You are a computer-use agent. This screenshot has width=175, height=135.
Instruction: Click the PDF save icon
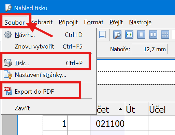pyautogui.click(x=8, y=91)
